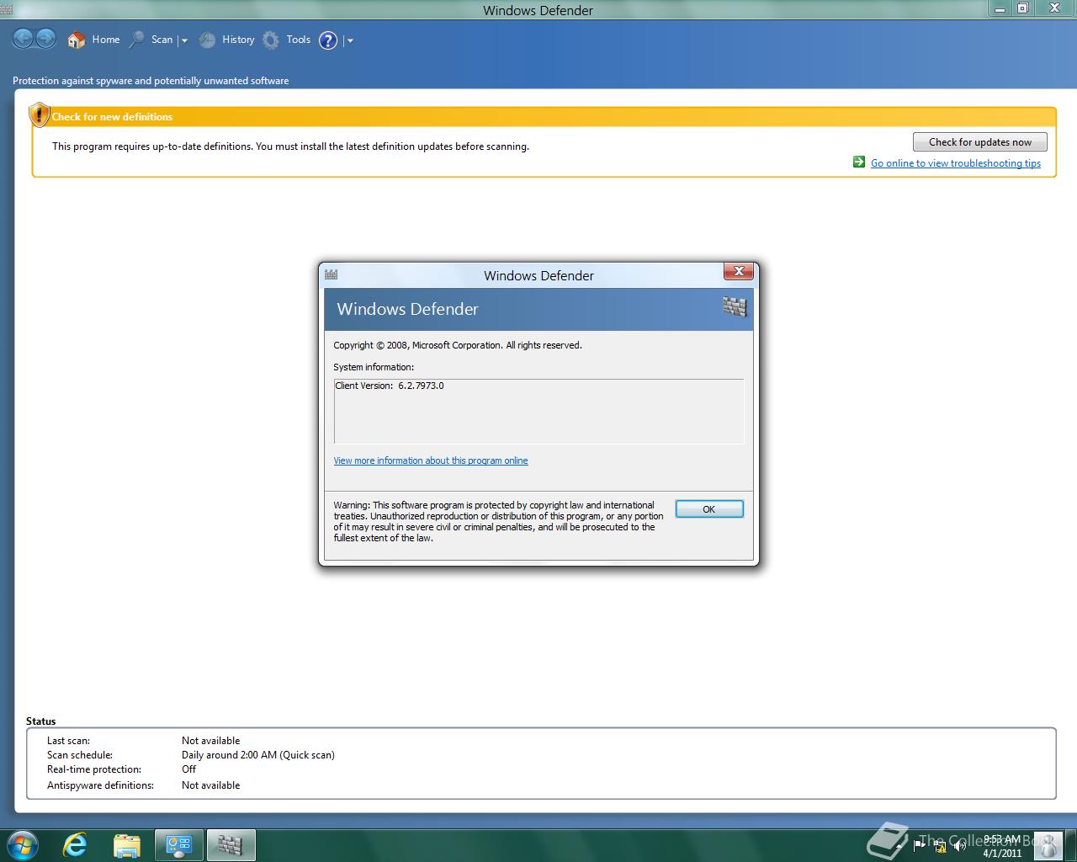1077x862 pixels.
Task: Click the green arrow beside troubleshooting tips
Action: (x=859, y=162)
